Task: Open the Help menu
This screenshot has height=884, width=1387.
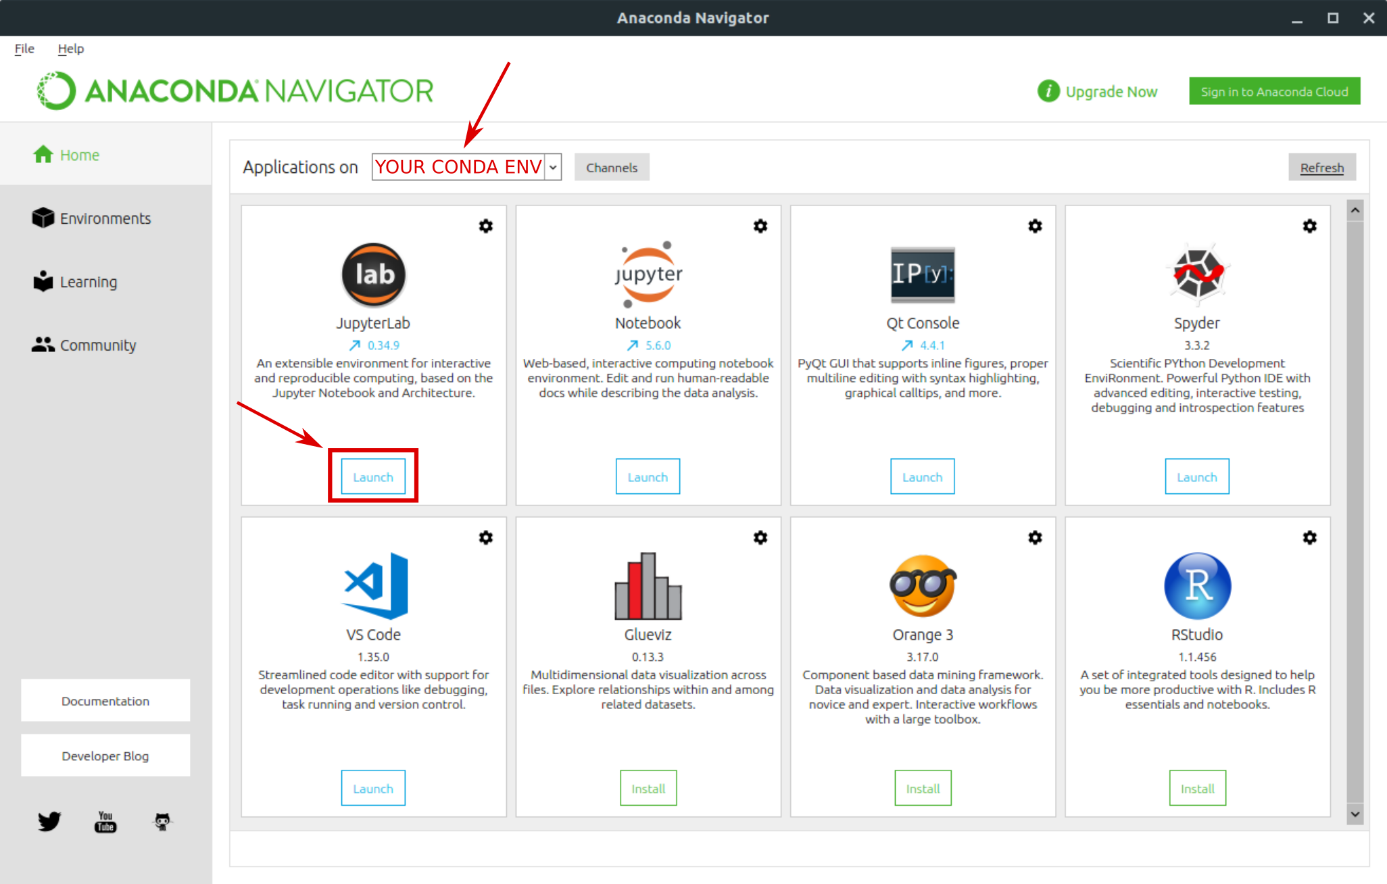Action: [x=71, y=49]
